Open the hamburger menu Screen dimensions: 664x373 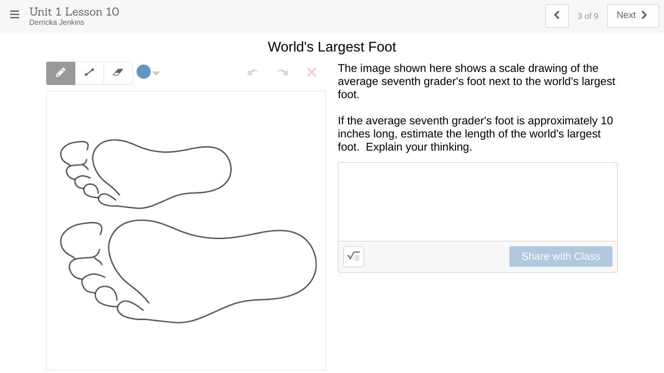pos(15,15)
